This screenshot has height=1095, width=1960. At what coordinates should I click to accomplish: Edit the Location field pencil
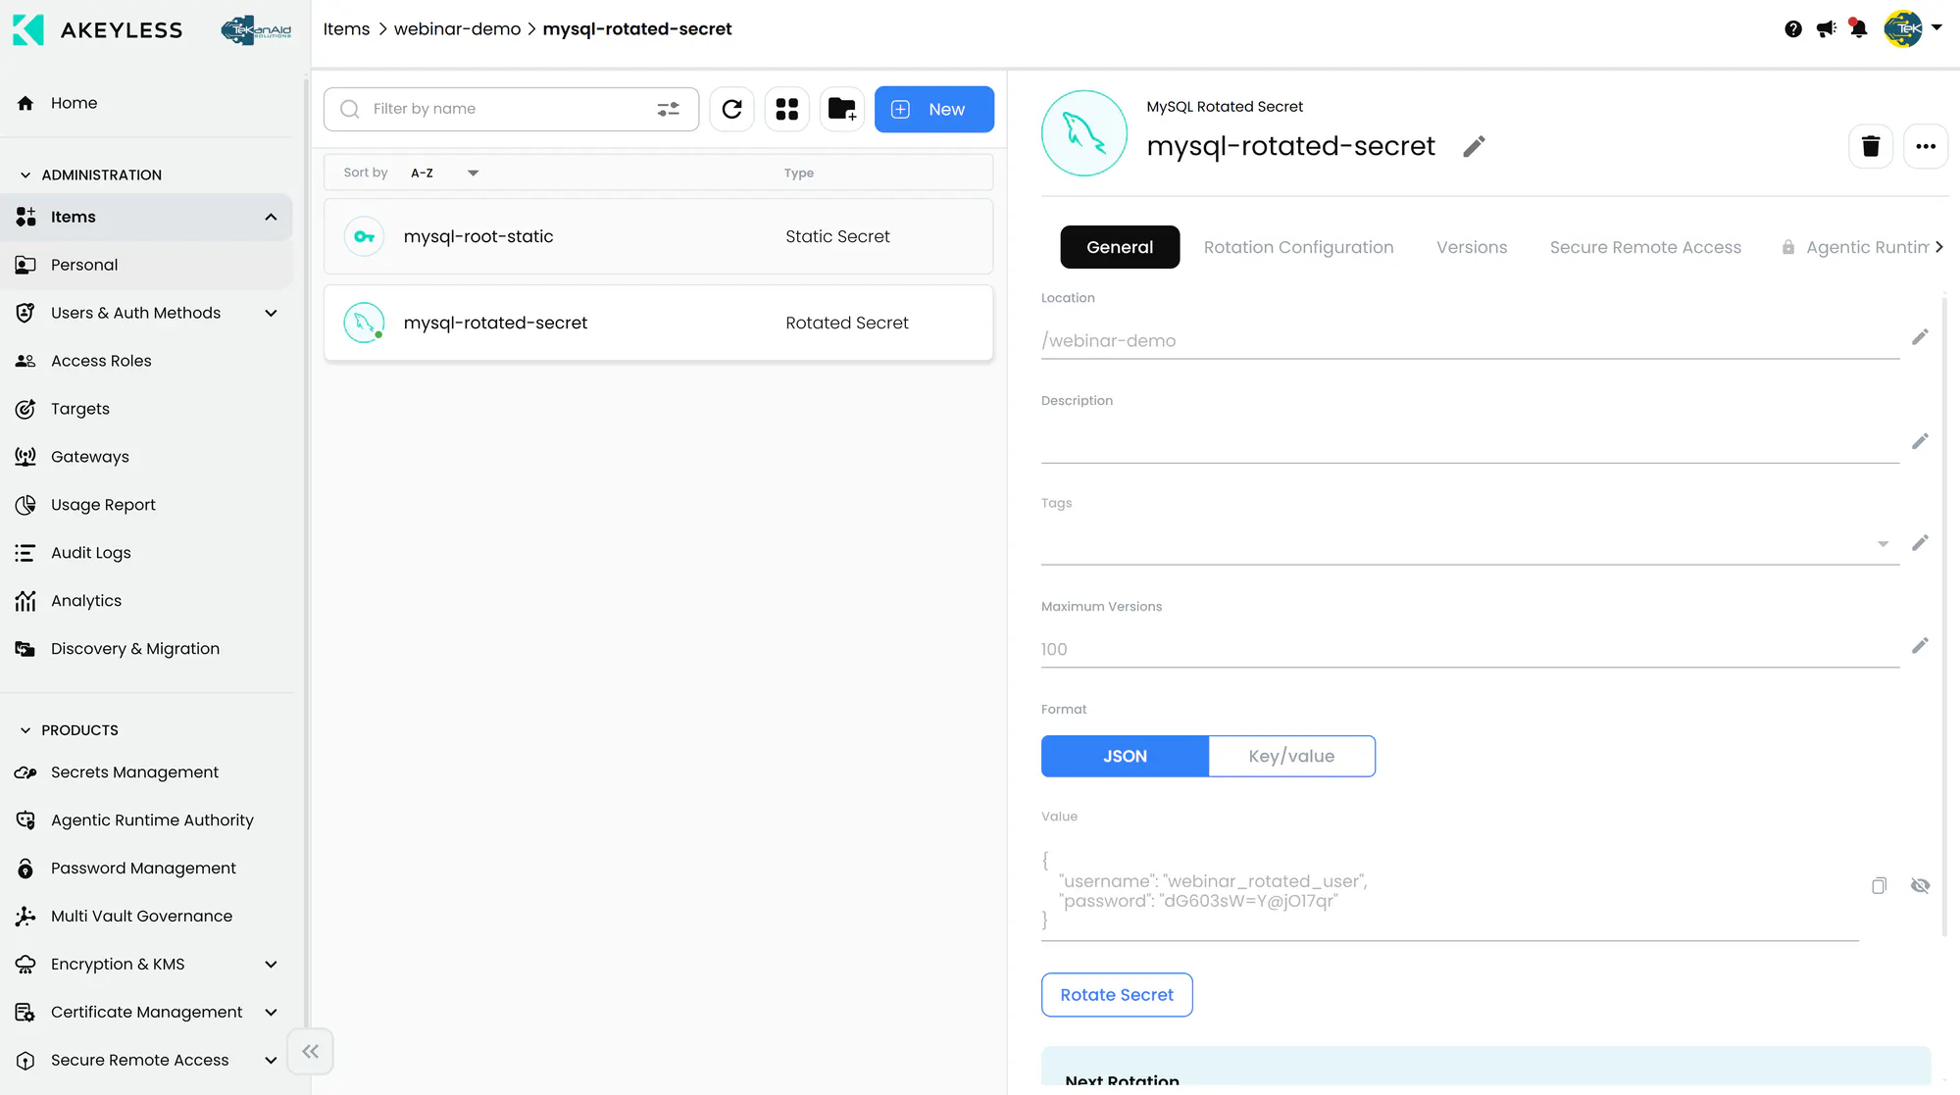[x=1920, y=337]
